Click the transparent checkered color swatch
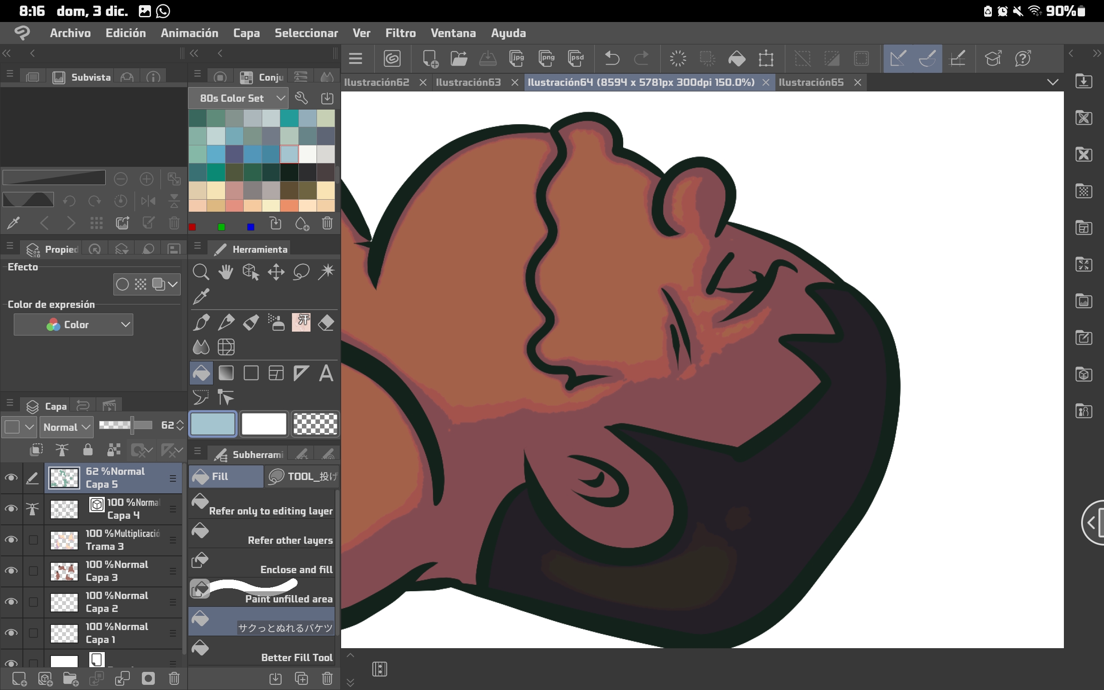This screenshot has height=690, width=1104. 315,424
